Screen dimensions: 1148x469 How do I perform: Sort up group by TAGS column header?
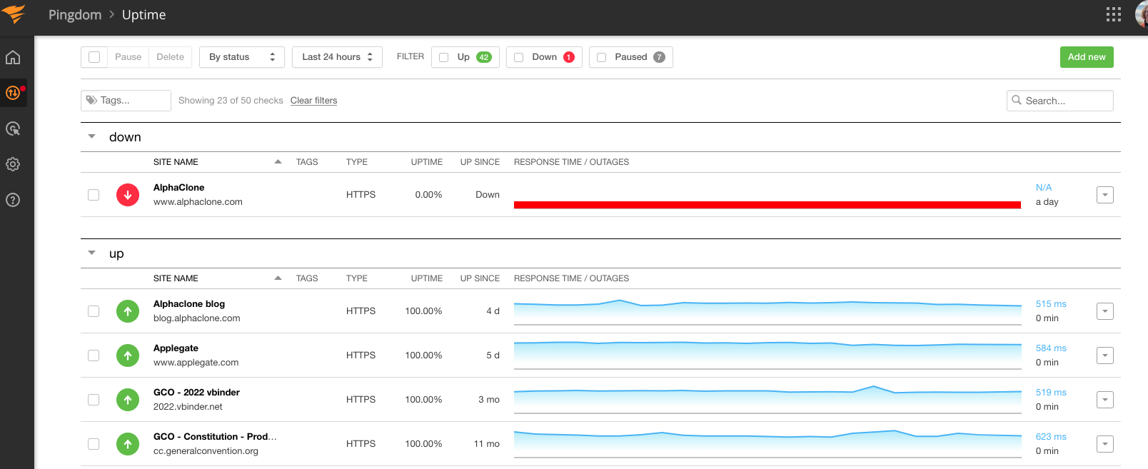tap(307, 278)
